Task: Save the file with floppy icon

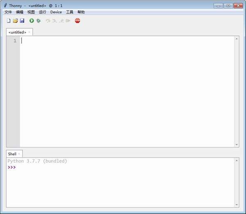Action: coord(22,21)
